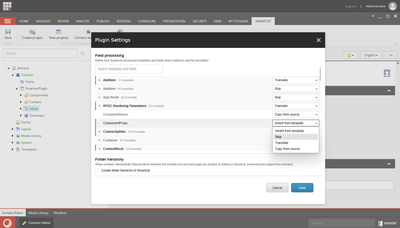The height and width of the screenshot is (228, 400).
Task: Click the View projects table icon
Action: click(58, 32)
